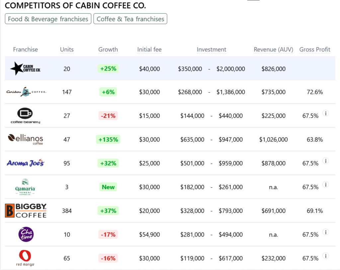Click the -16% growth badge
Screen dimensions: 340x270
click(108, 258)
